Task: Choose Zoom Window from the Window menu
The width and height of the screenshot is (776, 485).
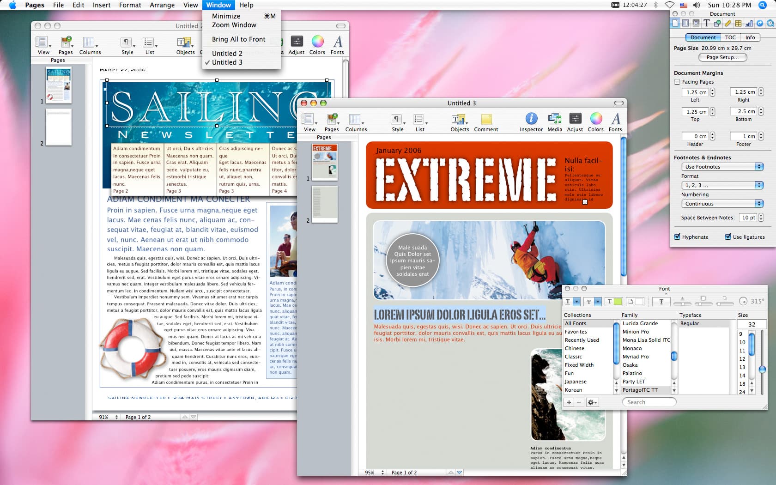Action: pos(241,25)
